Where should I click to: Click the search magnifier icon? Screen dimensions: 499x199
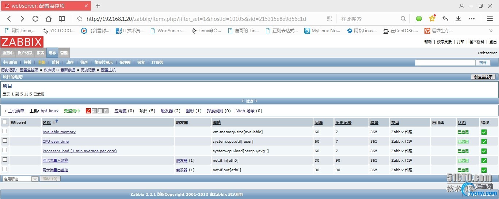tap(403, 19)
